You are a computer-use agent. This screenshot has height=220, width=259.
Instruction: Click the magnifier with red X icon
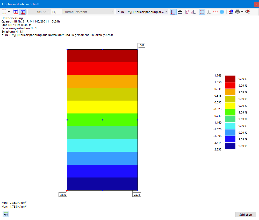(247, 12)
